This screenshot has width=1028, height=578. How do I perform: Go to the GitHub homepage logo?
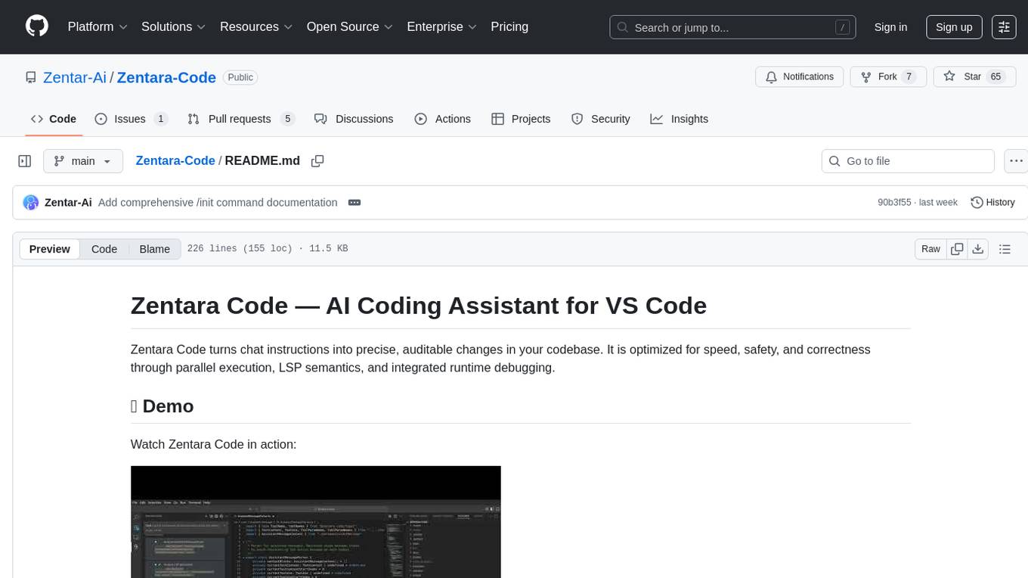click(37, 26)
